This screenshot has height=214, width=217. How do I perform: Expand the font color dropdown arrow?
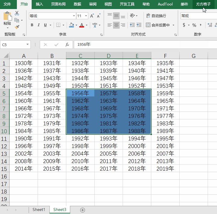click(x=86, y=25)
